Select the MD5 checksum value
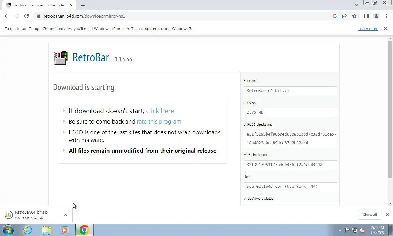Screen dimensions: 393x236 pyautogui.click(x=290, y=165)
